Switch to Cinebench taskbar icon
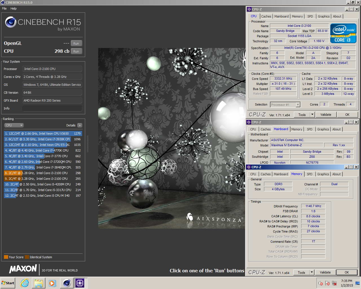The image size is (361, 289). (67, 283)
